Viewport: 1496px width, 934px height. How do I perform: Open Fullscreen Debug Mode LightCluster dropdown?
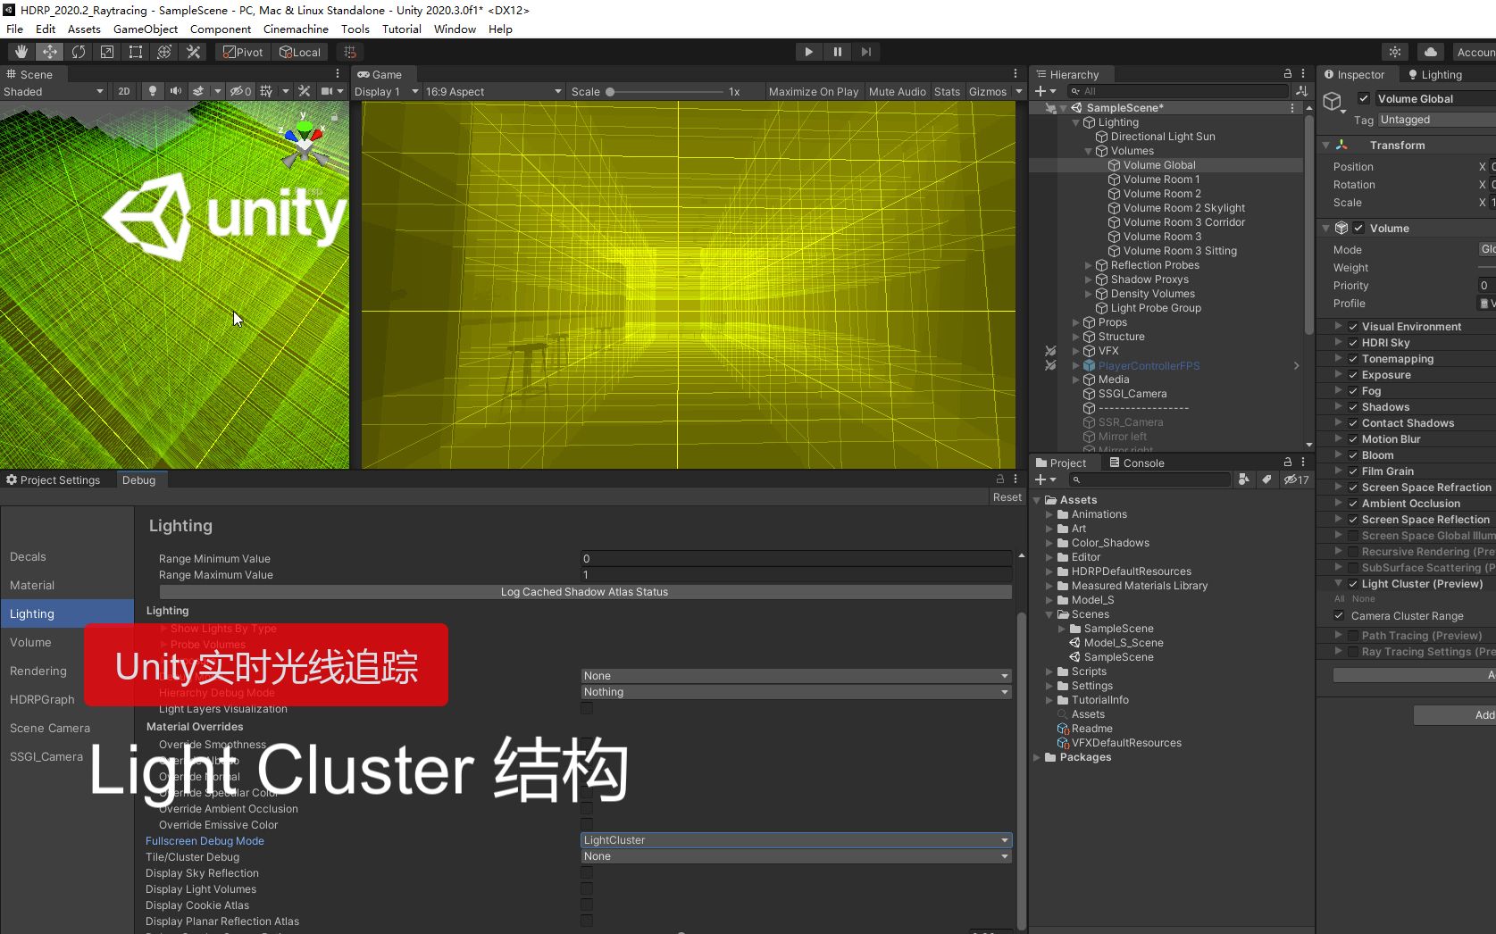pyautogui.click(x=796, y=840)
